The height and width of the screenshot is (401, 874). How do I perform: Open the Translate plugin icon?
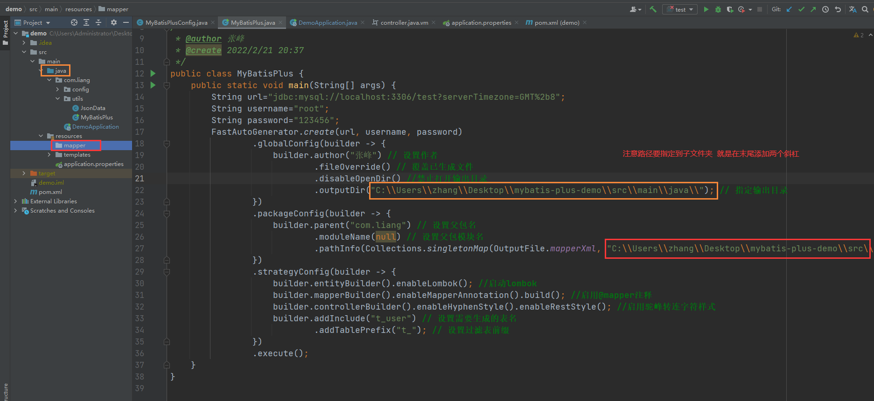(853, 9)
